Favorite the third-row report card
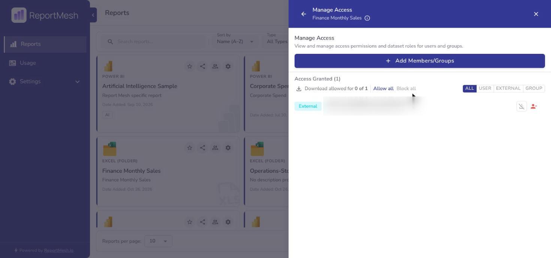Image resolution: width=551 pixels, height=258 pixels. [190, 222]
